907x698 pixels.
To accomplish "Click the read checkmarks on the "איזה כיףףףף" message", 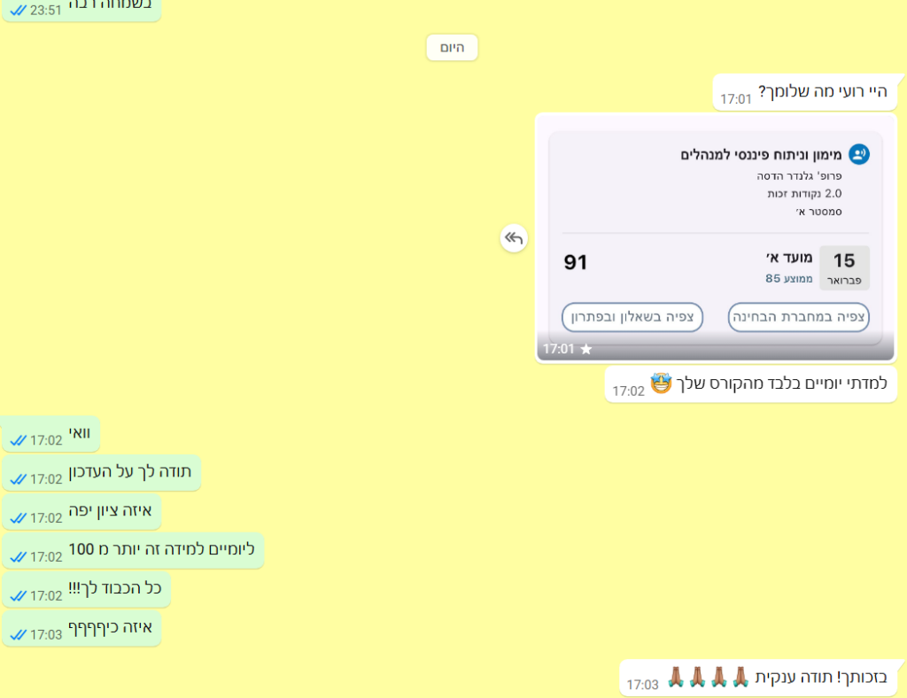I will pyautogui.click(x=18, y=634).
